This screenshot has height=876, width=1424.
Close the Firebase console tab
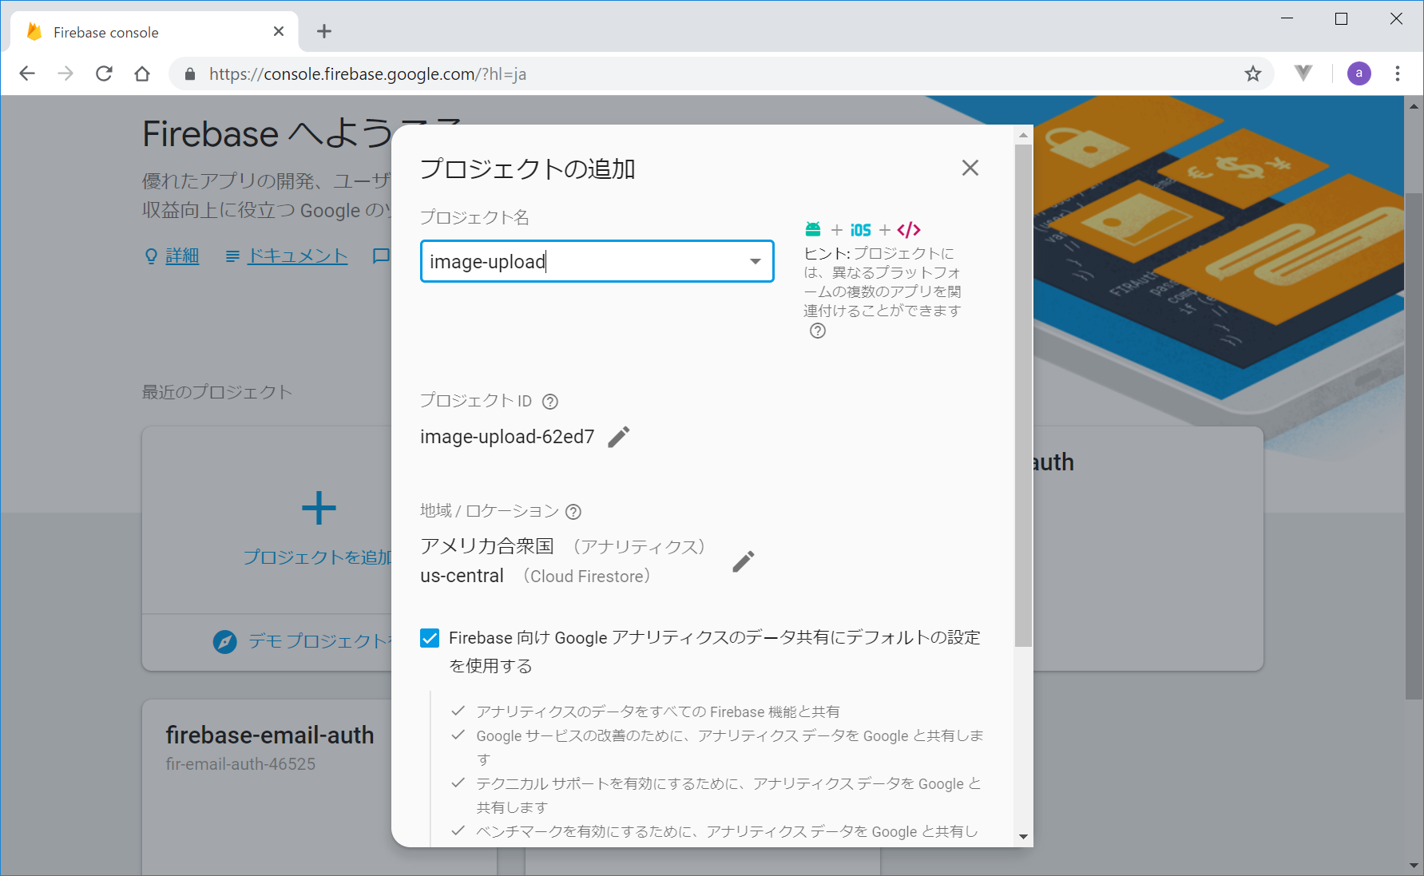click(x=279, y=31)
